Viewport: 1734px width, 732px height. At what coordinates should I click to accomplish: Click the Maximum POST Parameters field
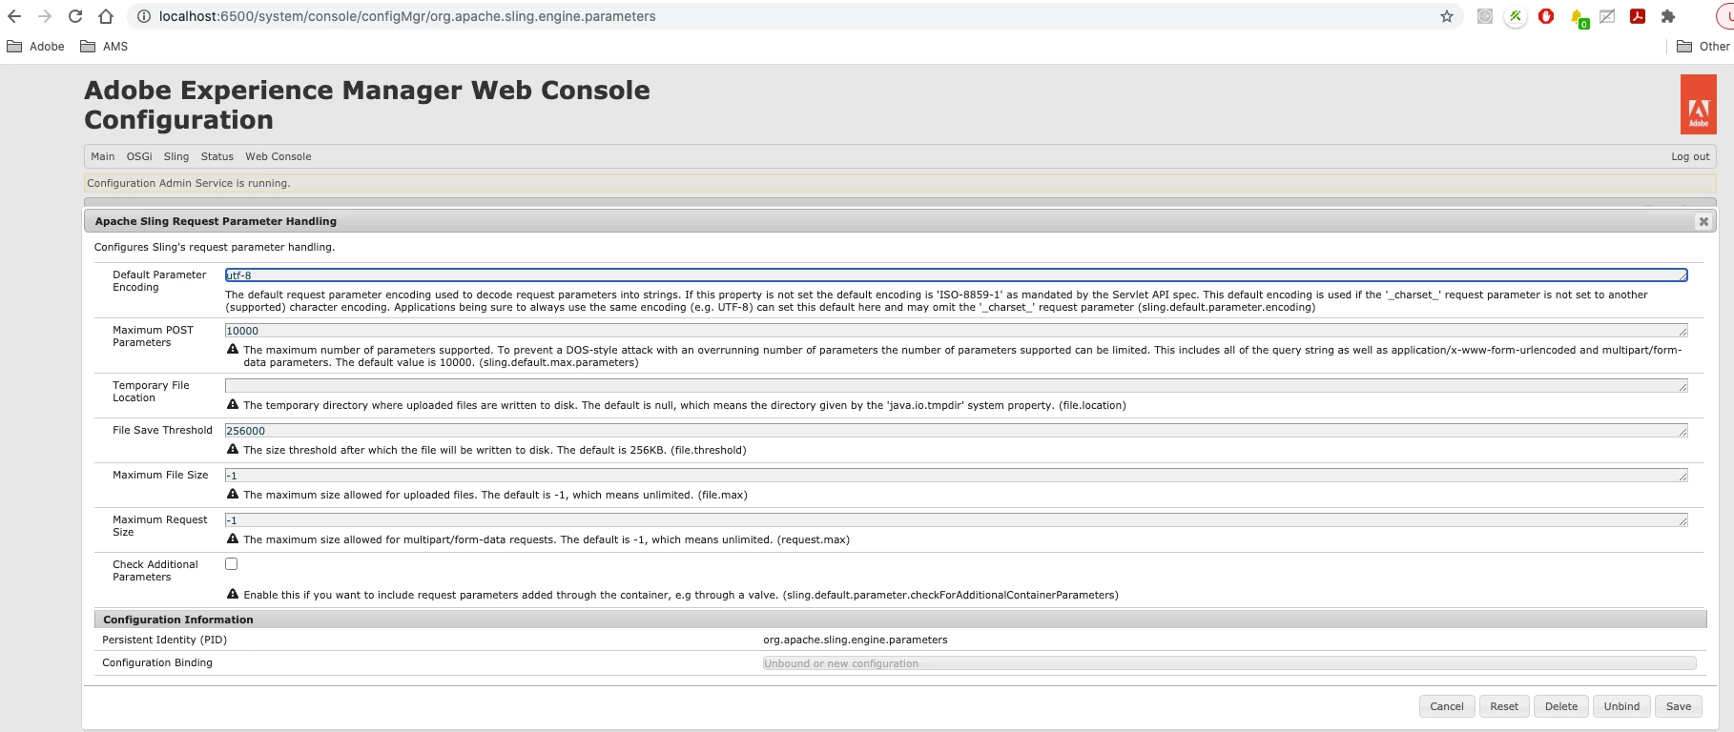(x=956, y=331)
